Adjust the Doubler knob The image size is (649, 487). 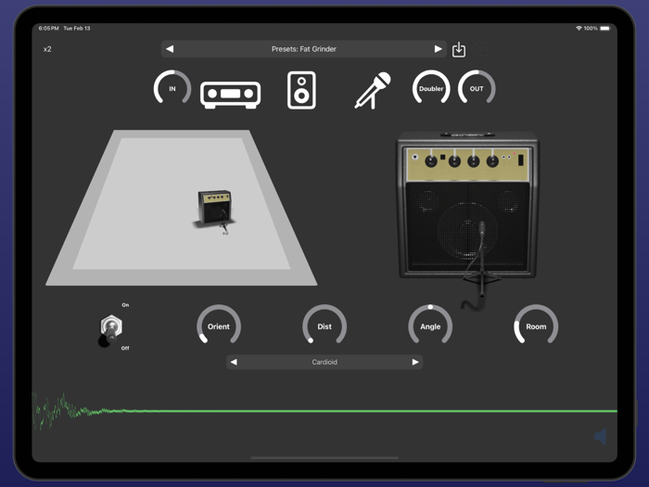coord(431,88)
